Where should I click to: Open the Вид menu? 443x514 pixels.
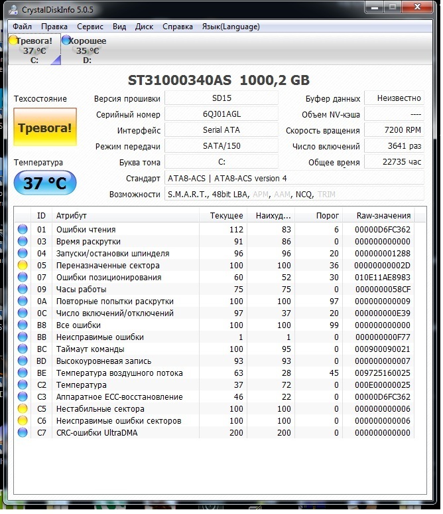119,27
